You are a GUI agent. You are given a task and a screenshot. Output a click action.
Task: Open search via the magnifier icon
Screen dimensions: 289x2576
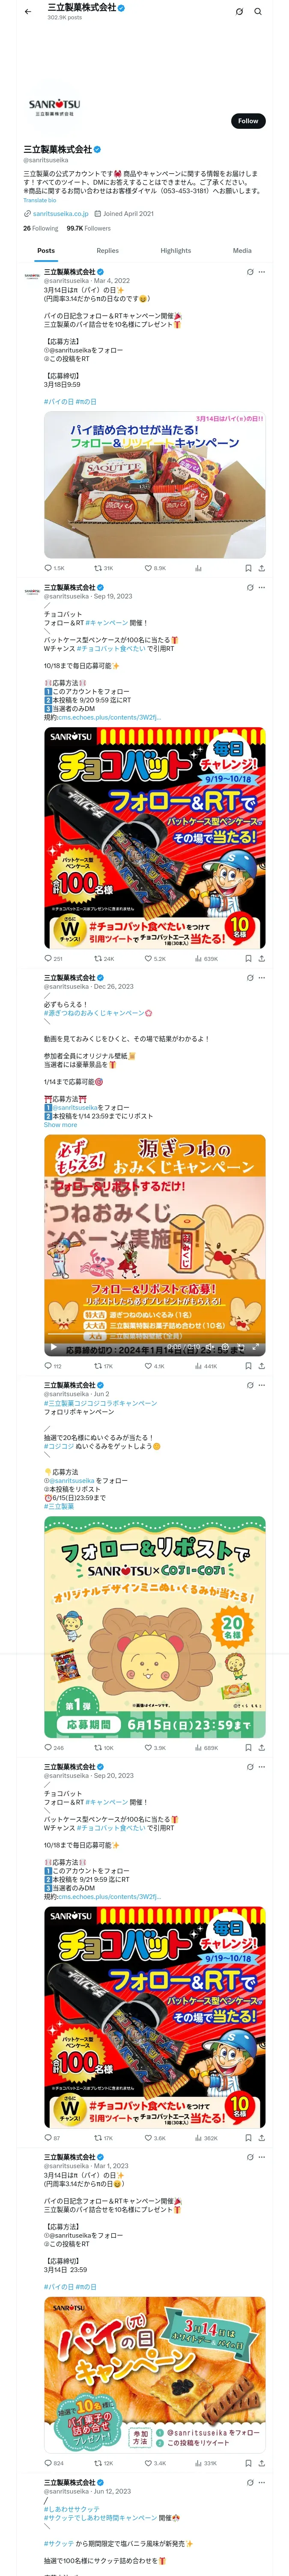(x=258, y=11)
